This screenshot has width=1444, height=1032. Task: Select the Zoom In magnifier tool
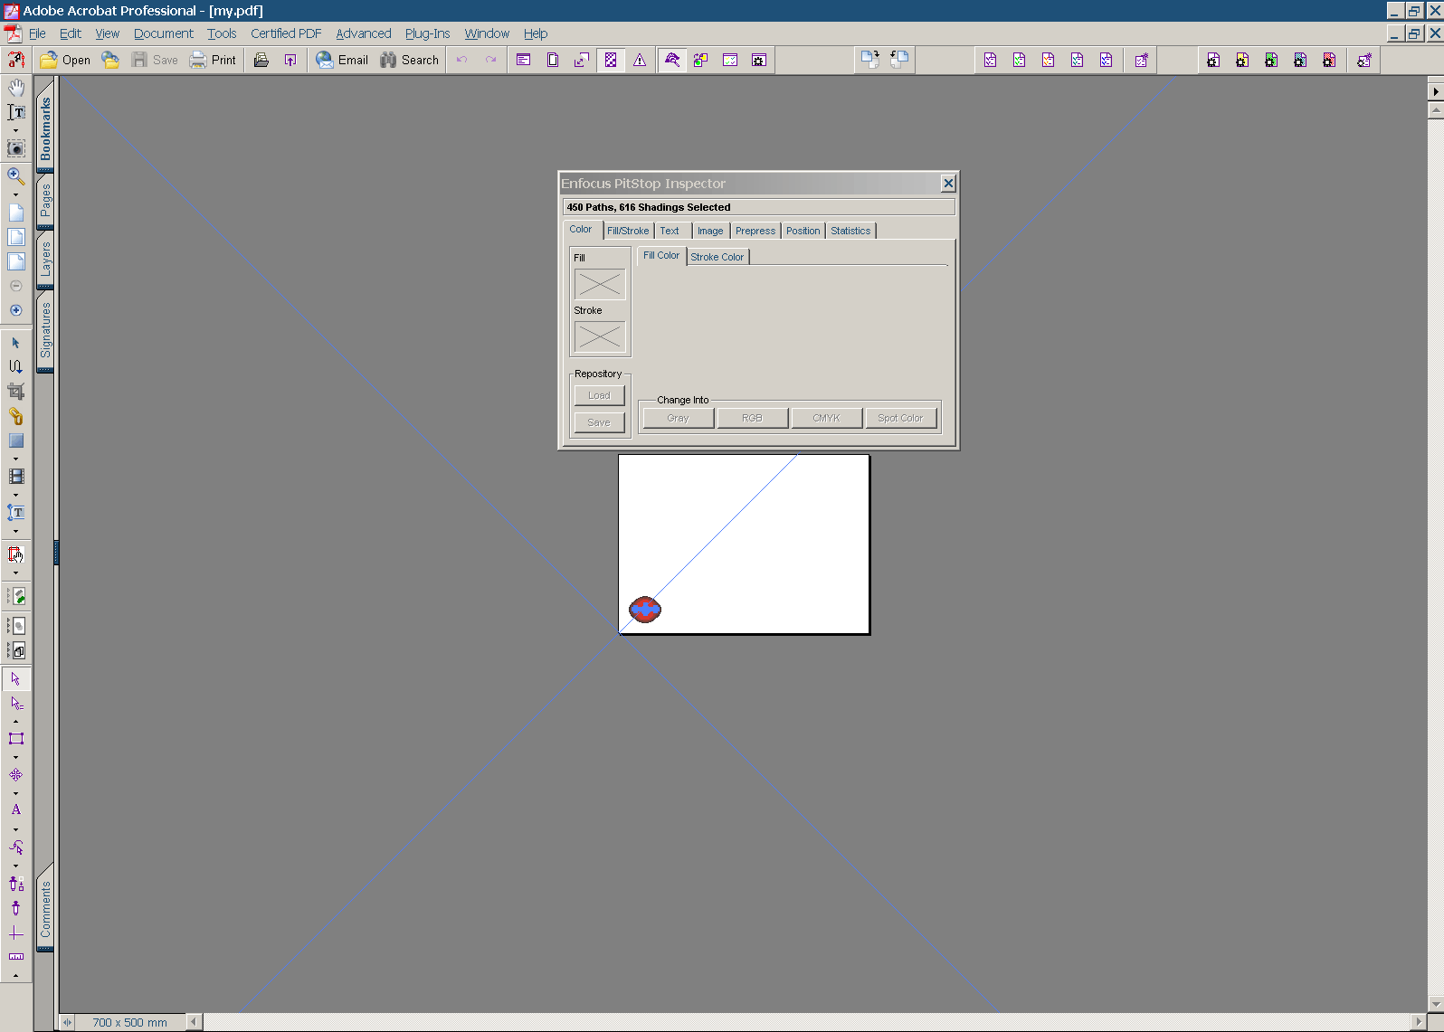pyautogui.click(x=16, y=176)
